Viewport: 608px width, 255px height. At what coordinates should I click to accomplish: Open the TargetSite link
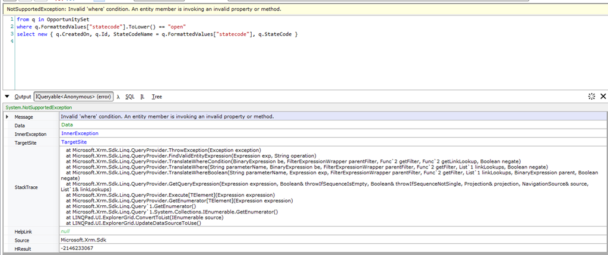point(74,142)
